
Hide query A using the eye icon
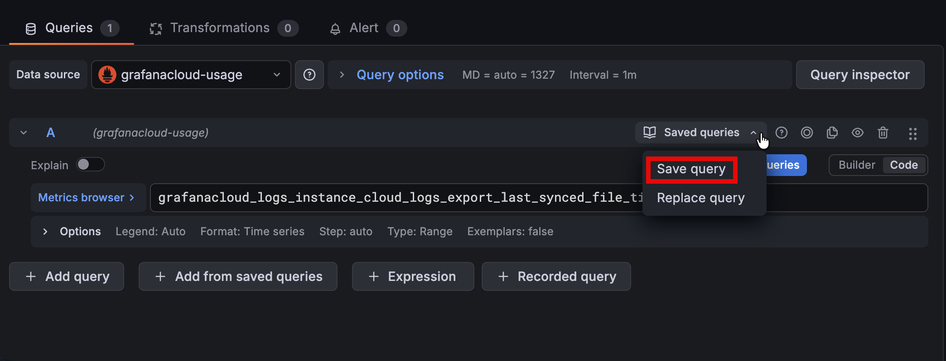point(858,133)
